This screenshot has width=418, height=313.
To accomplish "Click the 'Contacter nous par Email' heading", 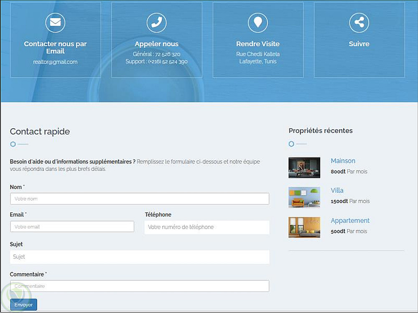I will pos(55,48).
